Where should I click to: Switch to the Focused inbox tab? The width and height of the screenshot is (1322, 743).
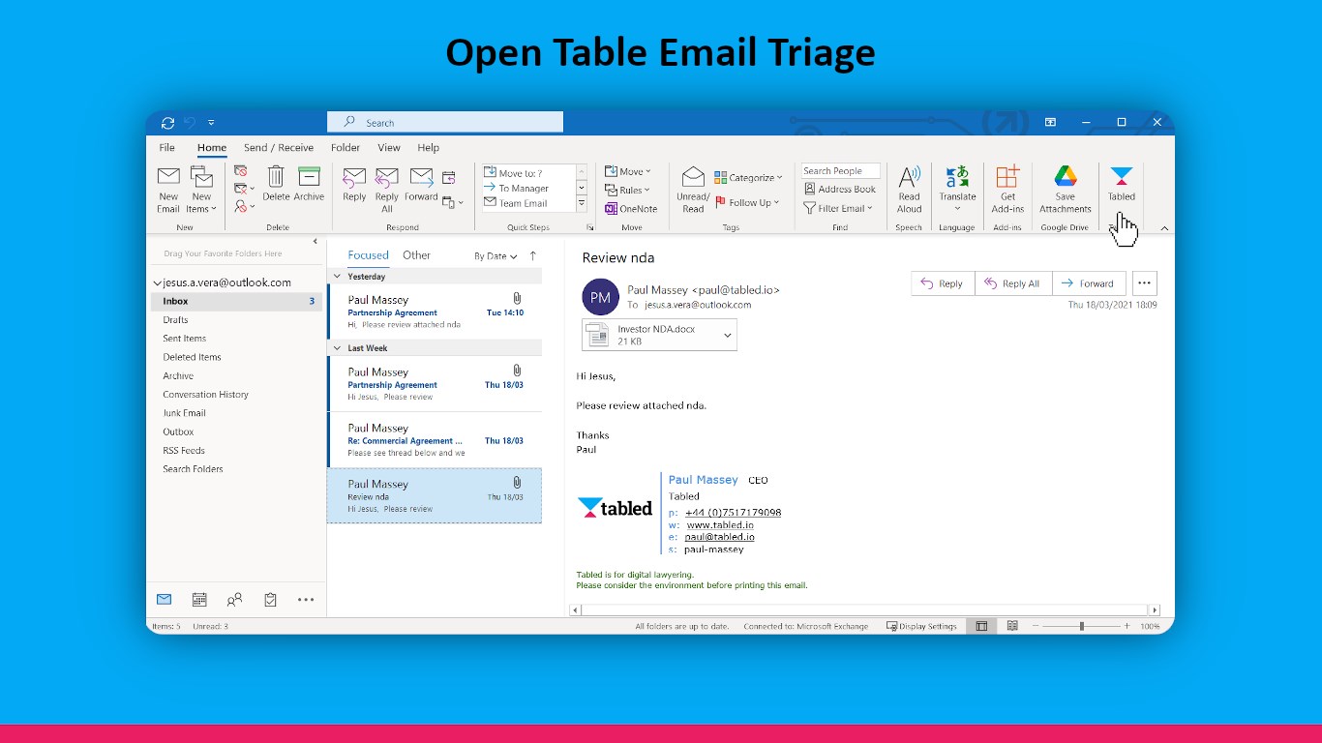(x=368, y=255)
